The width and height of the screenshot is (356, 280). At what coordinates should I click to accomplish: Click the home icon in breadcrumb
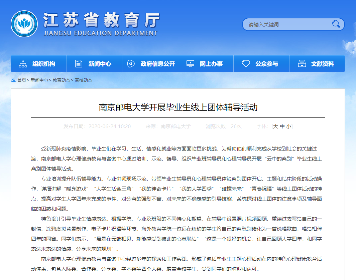(13, 80)
